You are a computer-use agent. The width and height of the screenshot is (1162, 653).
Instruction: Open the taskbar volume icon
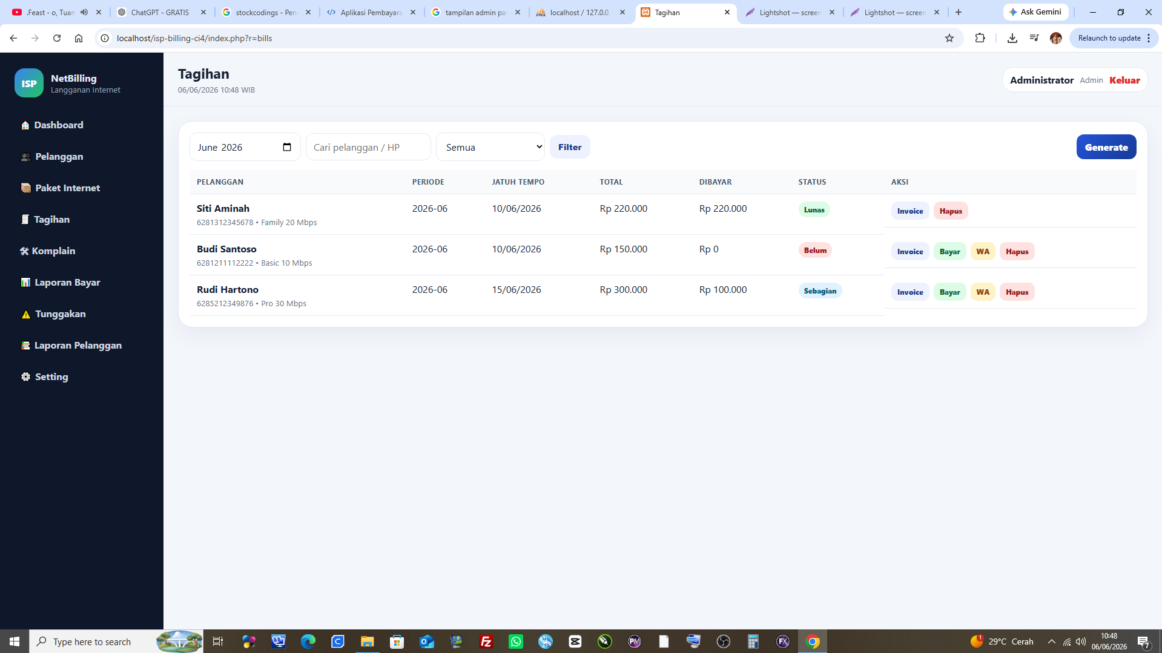click(x=1081, y=642)
